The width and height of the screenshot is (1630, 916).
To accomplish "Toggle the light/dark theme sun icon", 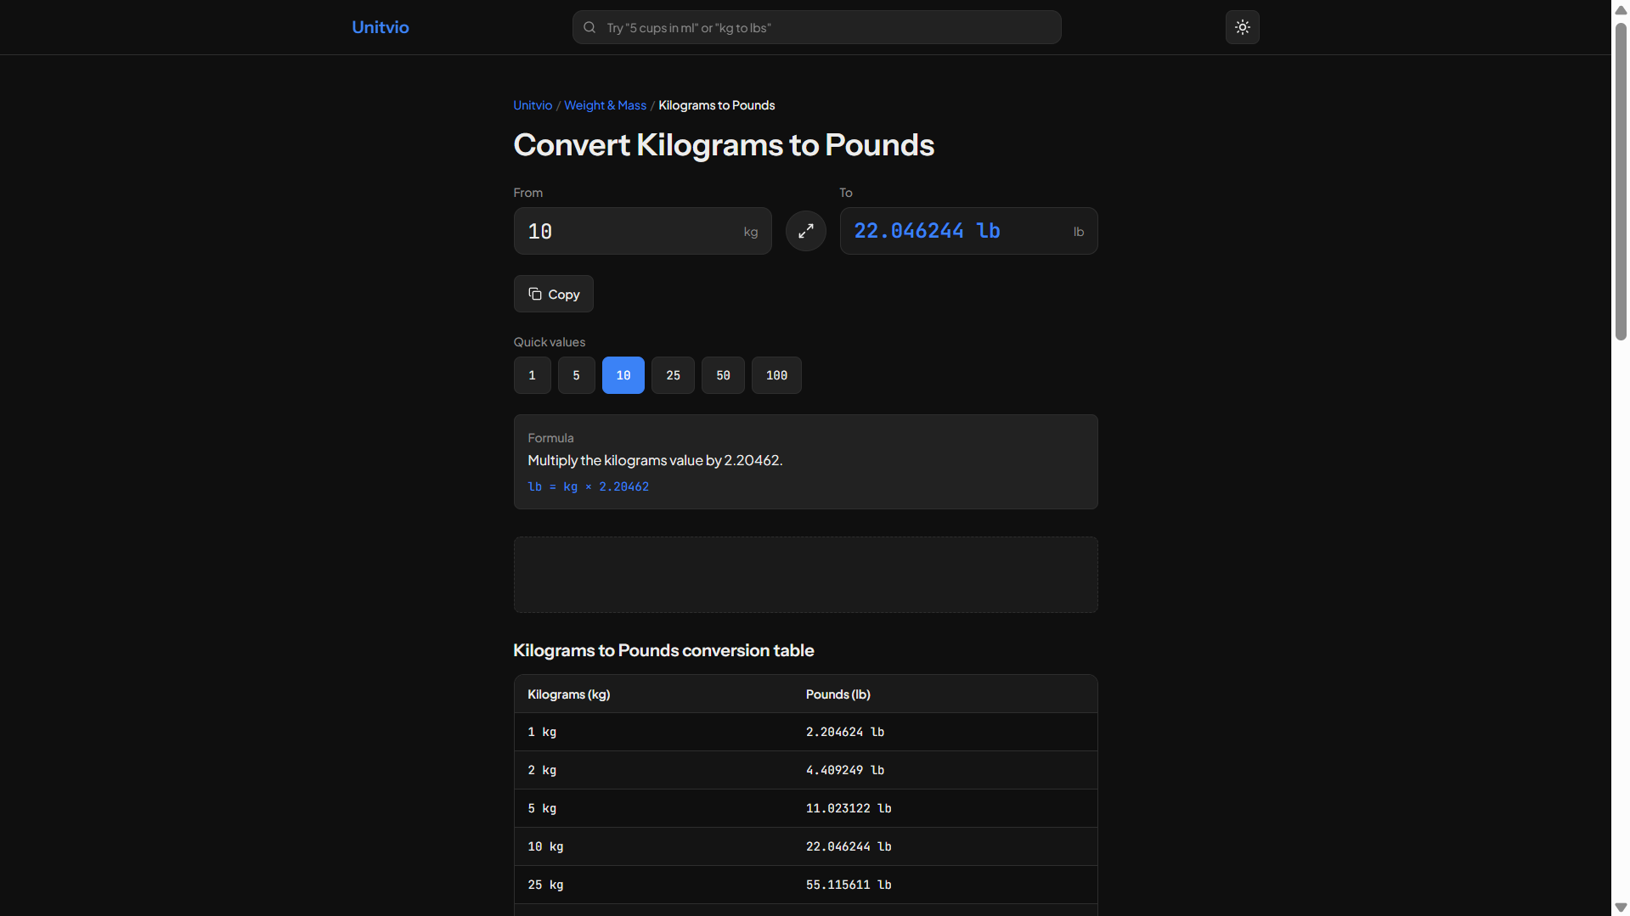I will click(x=1242, y=27).
